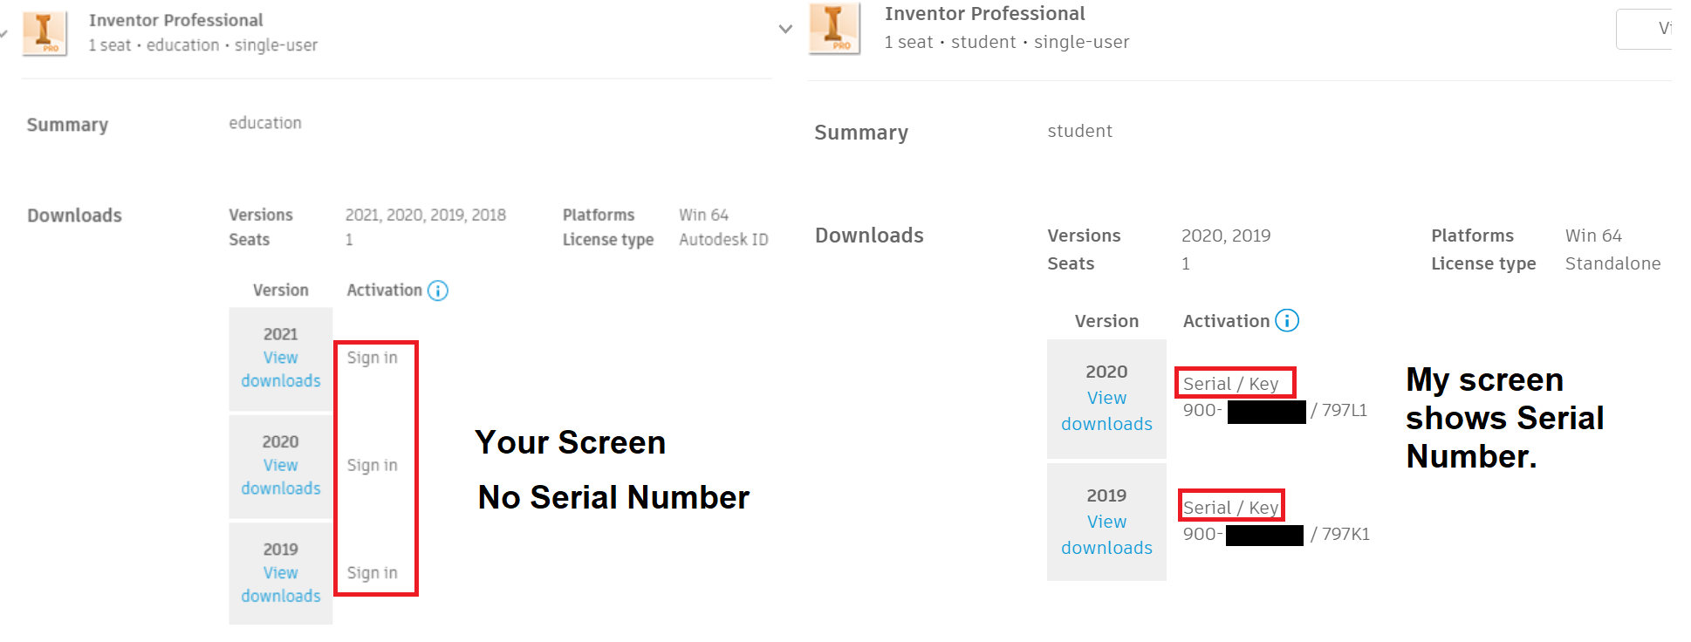Screen dimensions: 1691x642
Task: Click the "student" summary value
Action: (x=1080, y=131)
